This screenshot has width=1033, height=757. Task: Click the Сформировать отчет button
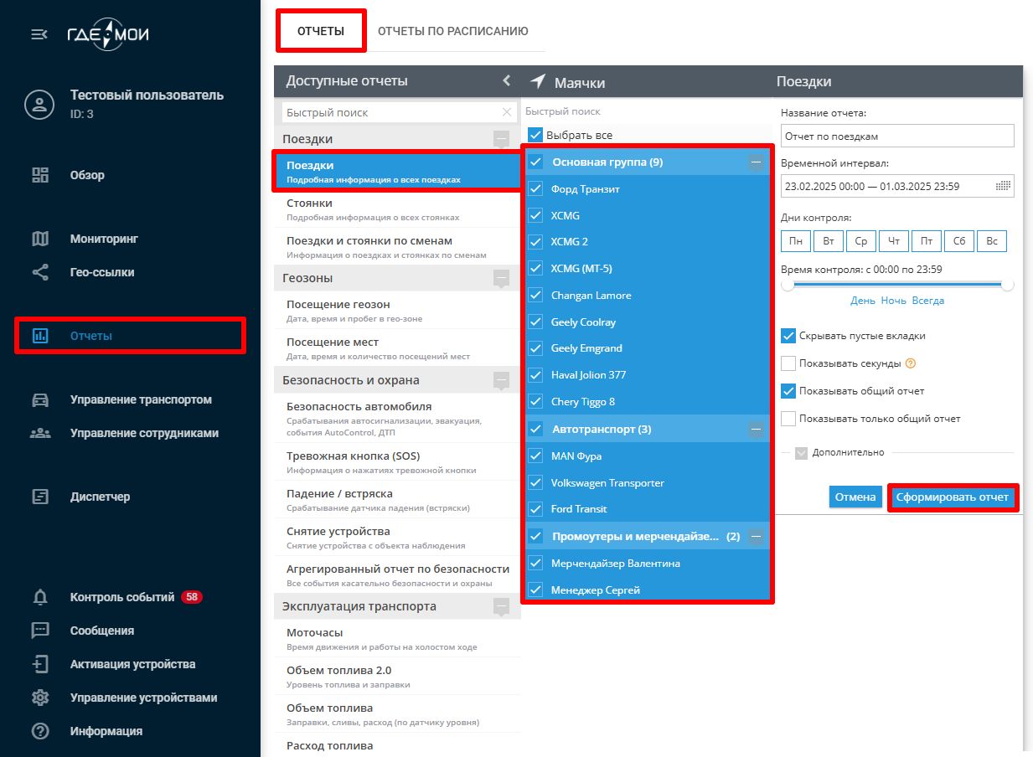point(953,497)
